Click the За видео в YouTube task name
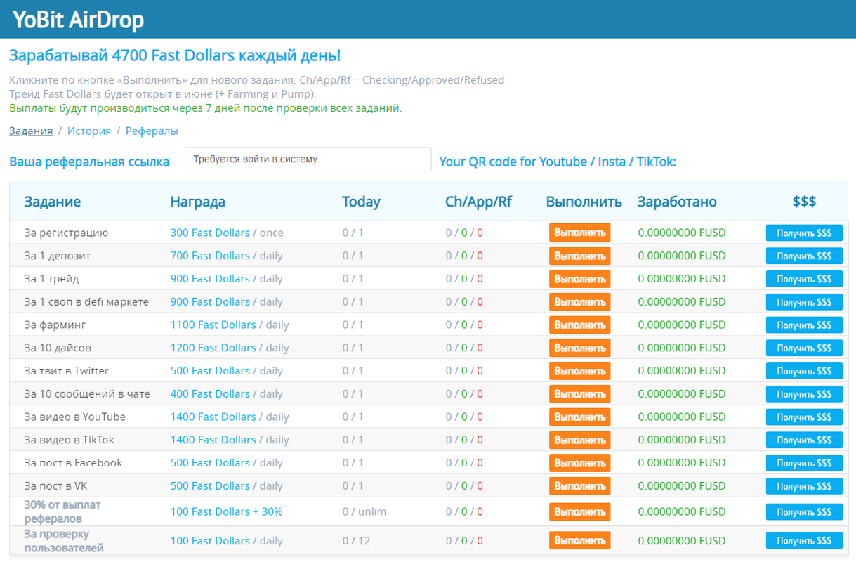The width and height of the screenshot is (856, 562). pos(75,417)
